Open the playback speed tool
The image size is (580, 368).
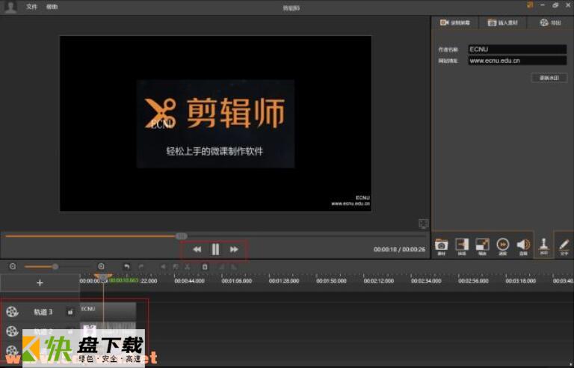point(503,246)
